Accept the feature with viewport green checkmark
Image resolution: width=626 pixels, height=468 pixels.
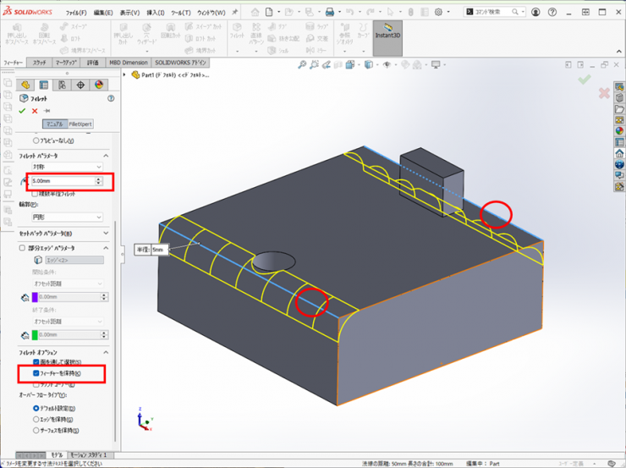tap(584, 79)
